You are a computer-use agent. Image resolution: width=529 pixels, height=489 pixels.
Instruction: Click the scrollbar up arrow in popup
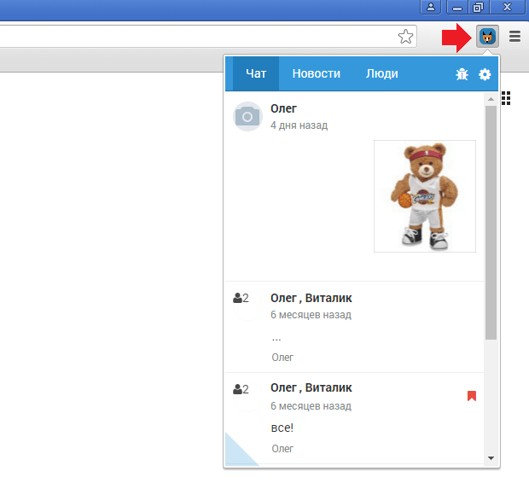pos(491,99)
